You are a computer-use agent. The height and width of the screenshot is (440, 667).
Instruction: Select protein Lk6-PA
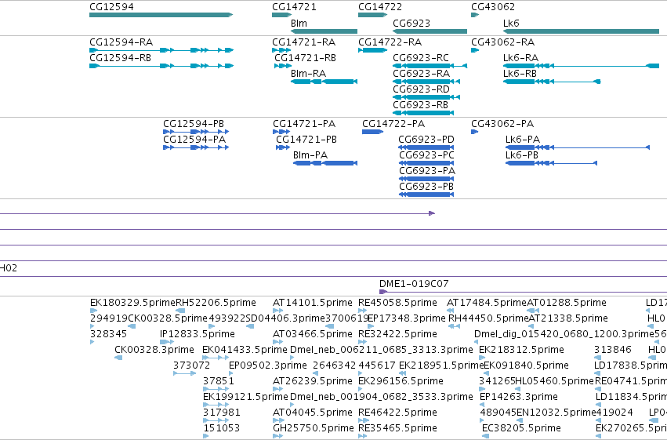(x=578, y=147)
